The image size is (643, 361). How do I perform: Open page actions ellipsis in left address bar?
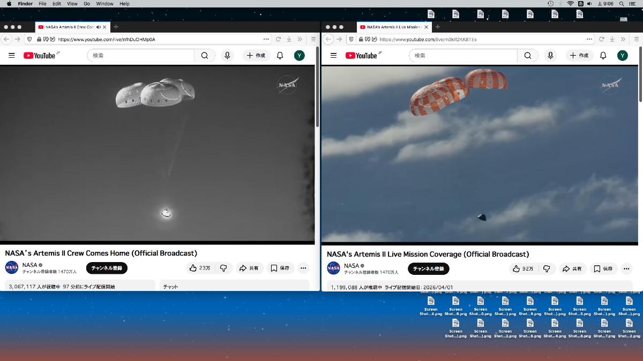[x=266, y=39]
